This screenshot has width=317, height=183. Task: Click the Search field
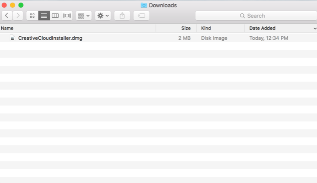[x=256, y=16]
